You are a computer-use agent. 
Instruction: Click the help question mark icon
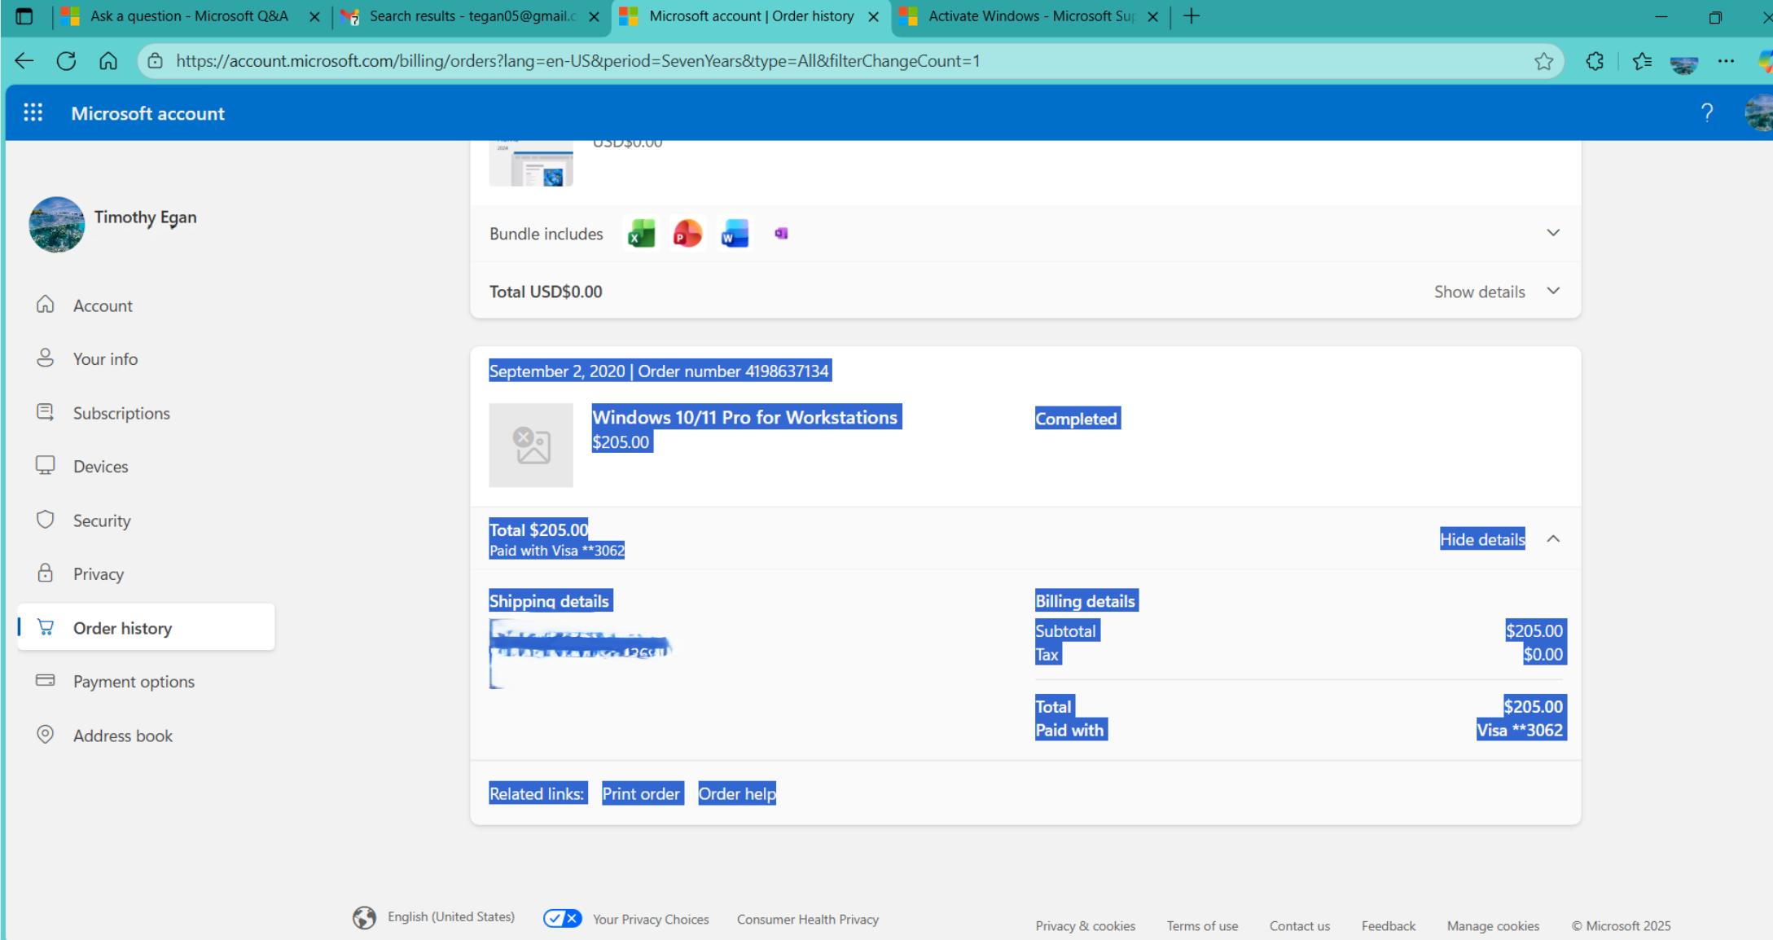[x=1708, y=112]
